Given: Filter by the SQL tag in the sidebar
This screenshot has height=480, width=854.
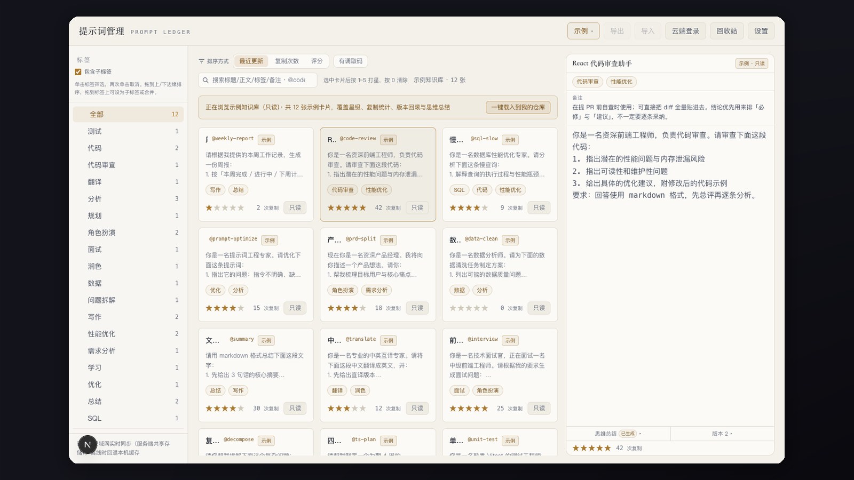Looking at the screenshot, I should point(128,418).
